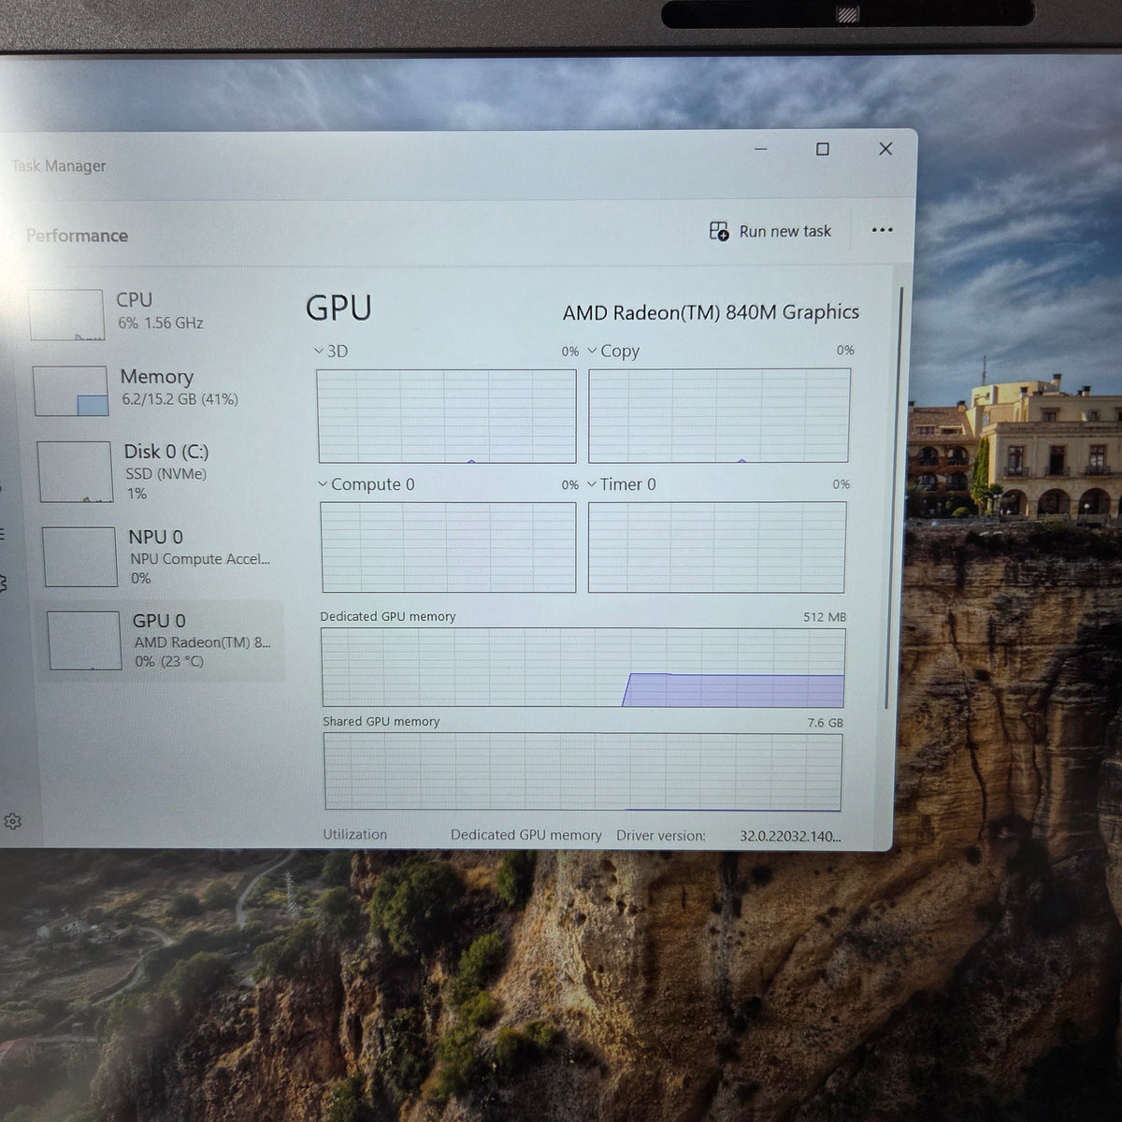Click the 3D engine graph
The width and height of the screenshot is (1122, 1122).
tap(447, 416)
